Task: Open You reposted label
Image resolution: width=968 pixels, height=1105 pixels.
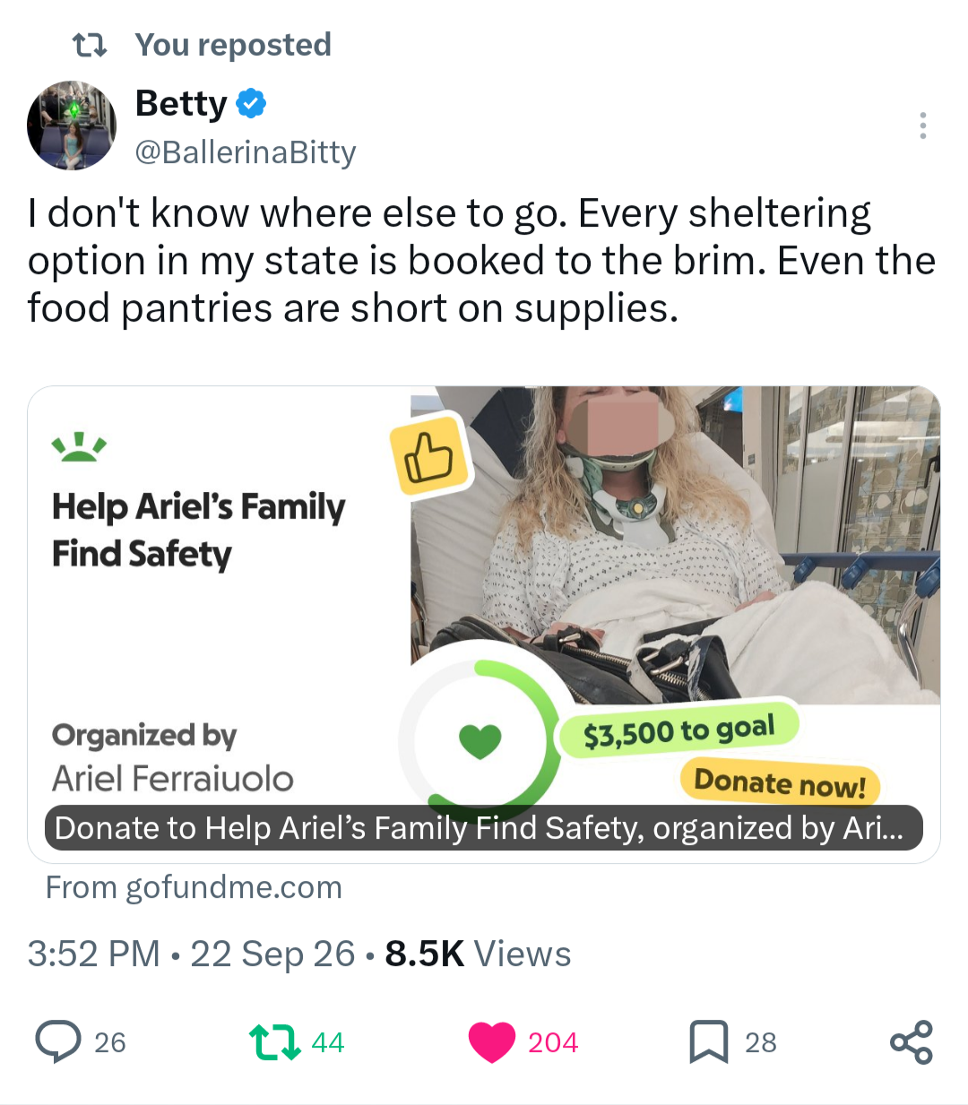Action: tap(233, 45)
